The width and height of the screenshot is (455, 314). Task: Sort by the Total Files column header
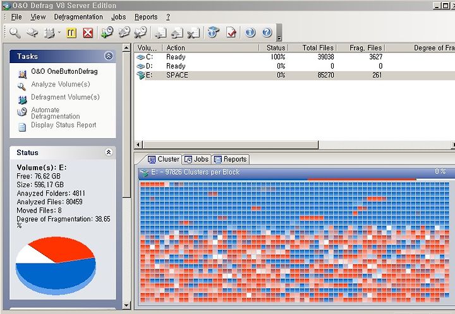[x=312, y=48]
